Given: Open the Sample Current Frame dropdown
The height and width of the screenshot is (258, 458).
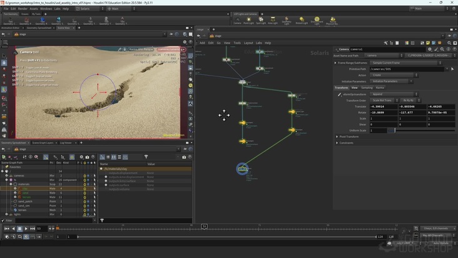Looking at the screenshot, I should coord(406,63).
